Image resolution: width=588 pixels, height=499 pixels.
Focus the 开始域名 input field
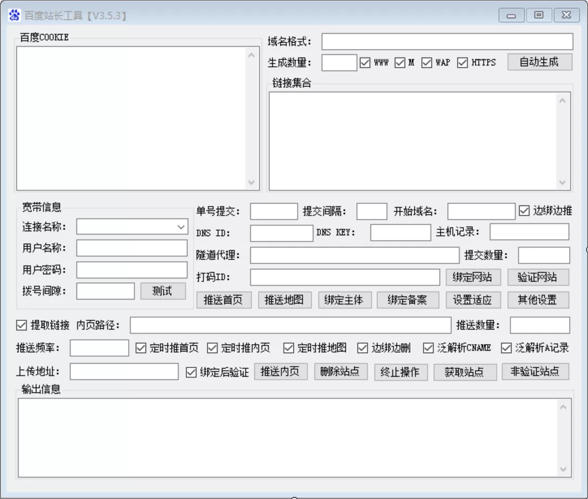(481, 212)
